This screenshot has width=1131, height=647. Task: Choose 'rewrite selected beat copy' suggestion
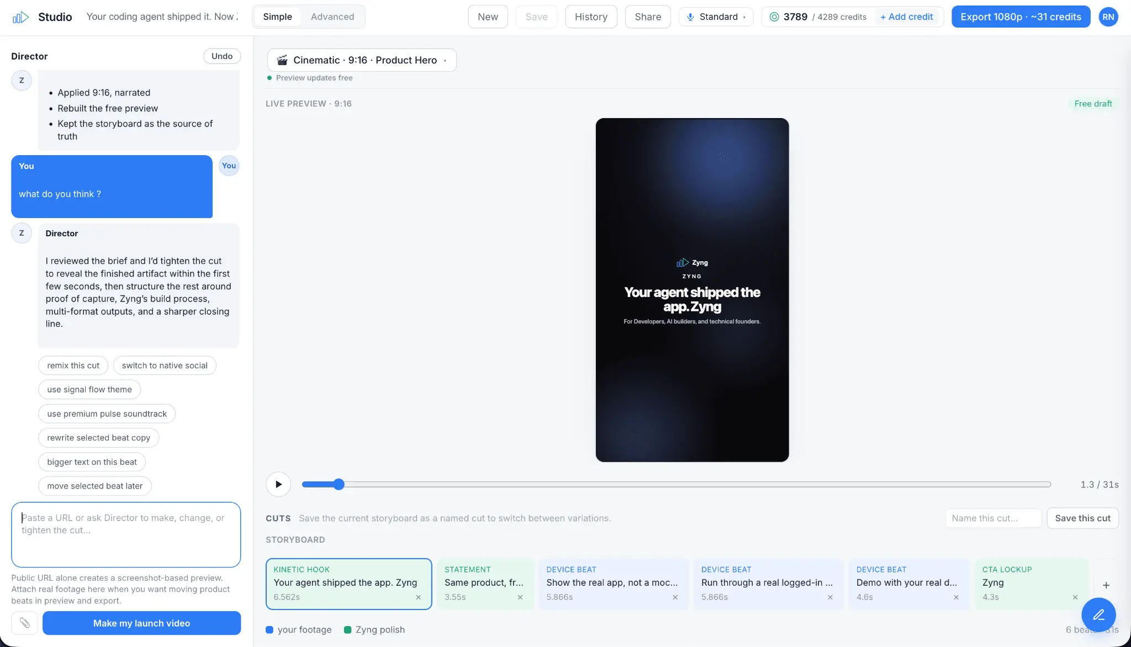(x=99, y=438)
